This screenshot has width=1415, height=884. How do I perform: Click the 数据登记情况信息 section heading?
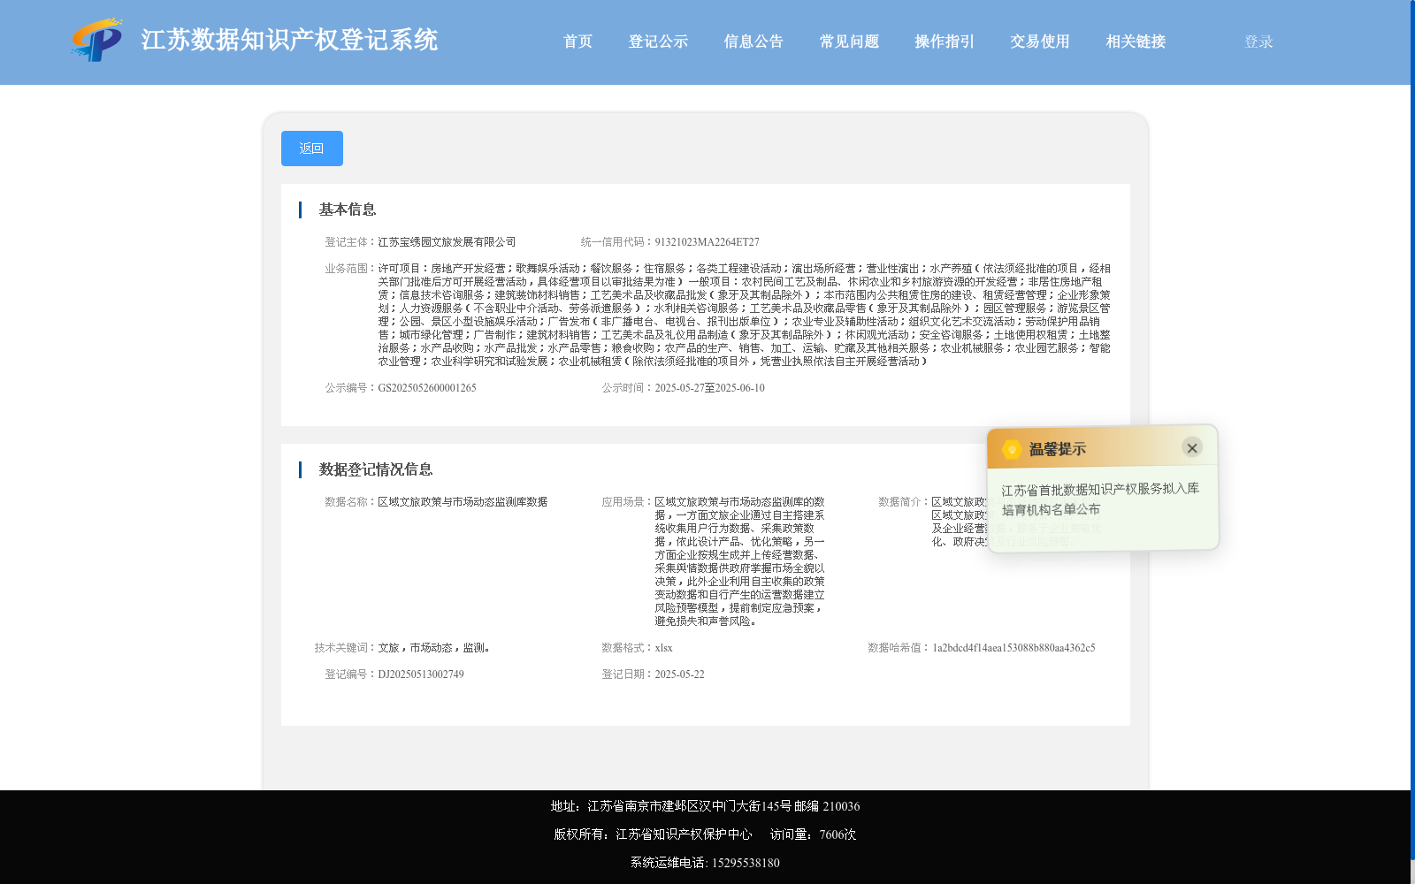point(376,469)
